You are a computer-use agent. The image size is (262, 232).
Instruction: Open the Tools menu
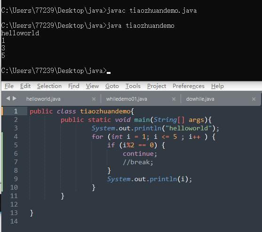tap(133, 86)
